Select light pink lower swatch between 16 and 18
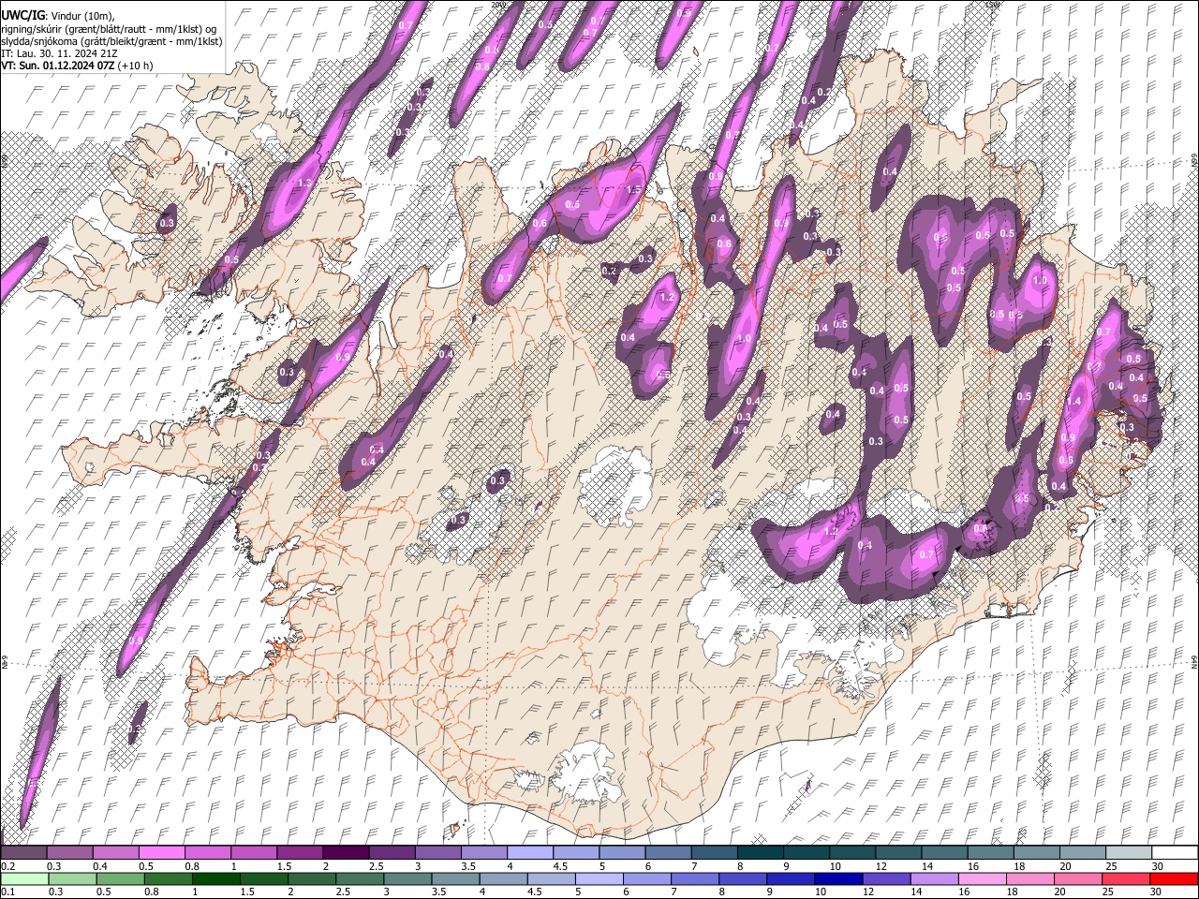This screenshot has height=899, width=1199. [983, 878]
